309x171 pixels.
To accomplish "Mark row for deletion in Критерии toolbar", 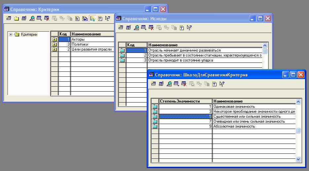I will (47, 18).
